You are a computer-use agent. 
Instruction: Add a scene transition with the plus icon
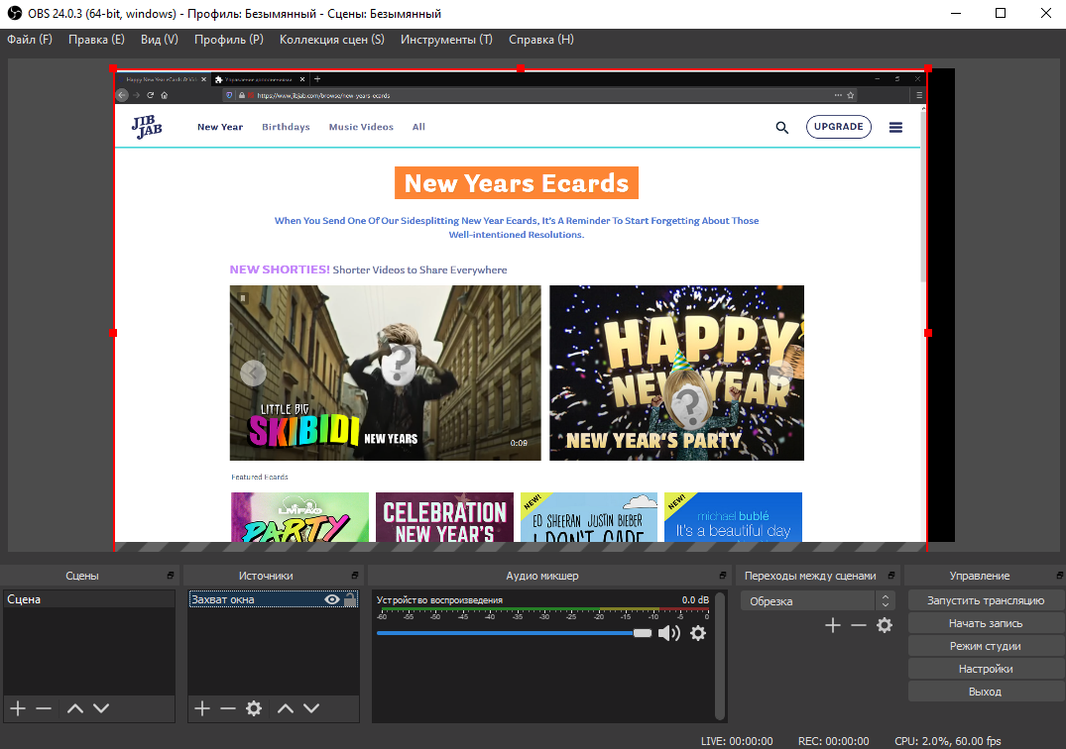click(x=833, y=625)
